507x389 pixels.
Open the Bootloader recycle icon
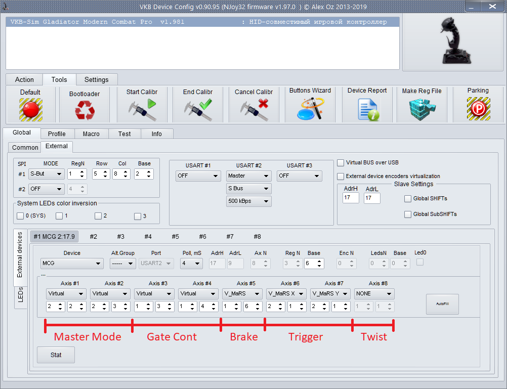pos(84,110)
